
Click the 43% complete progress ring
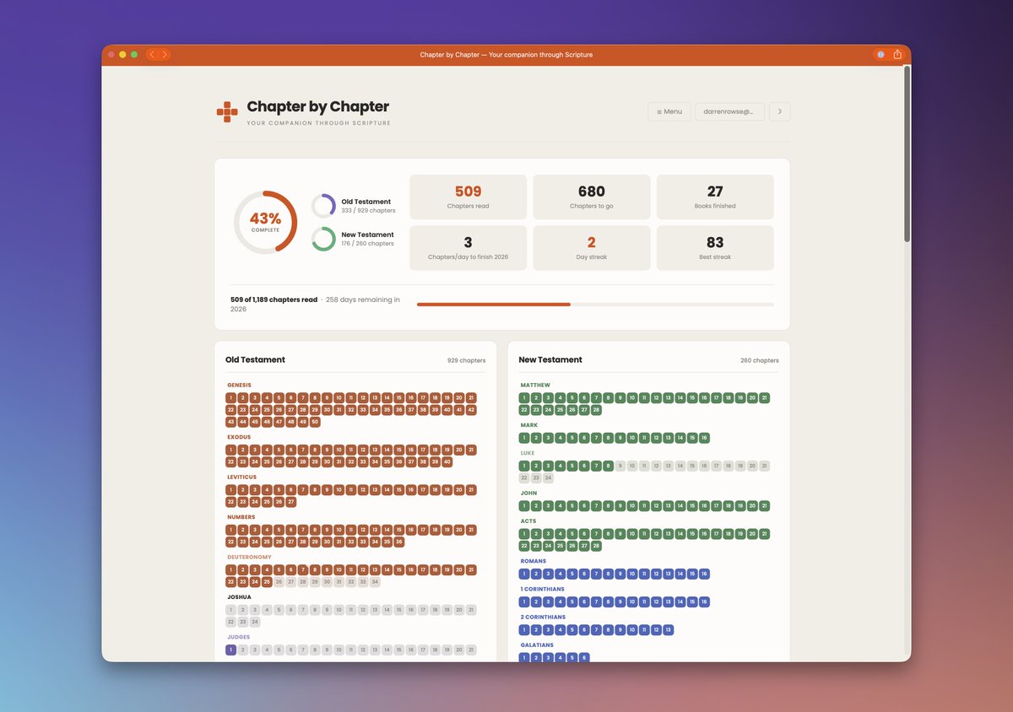265,222
